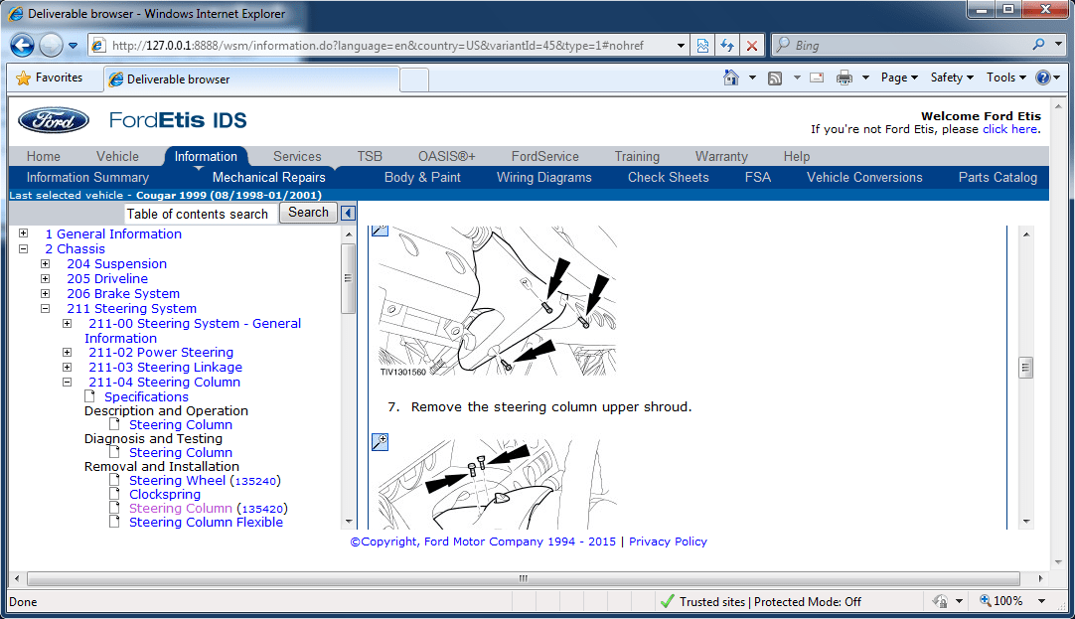This screenshot has height=619, width=1075.
Task: Click the Bing search magnifier icon
Action: (x=1038, y=45)
